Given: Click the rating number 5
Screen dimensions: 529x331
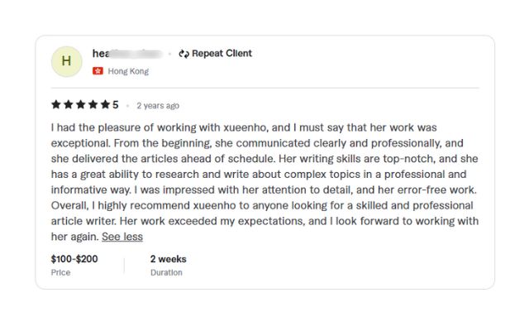Looking at the screenshot, I should click(x=116, y=105).
